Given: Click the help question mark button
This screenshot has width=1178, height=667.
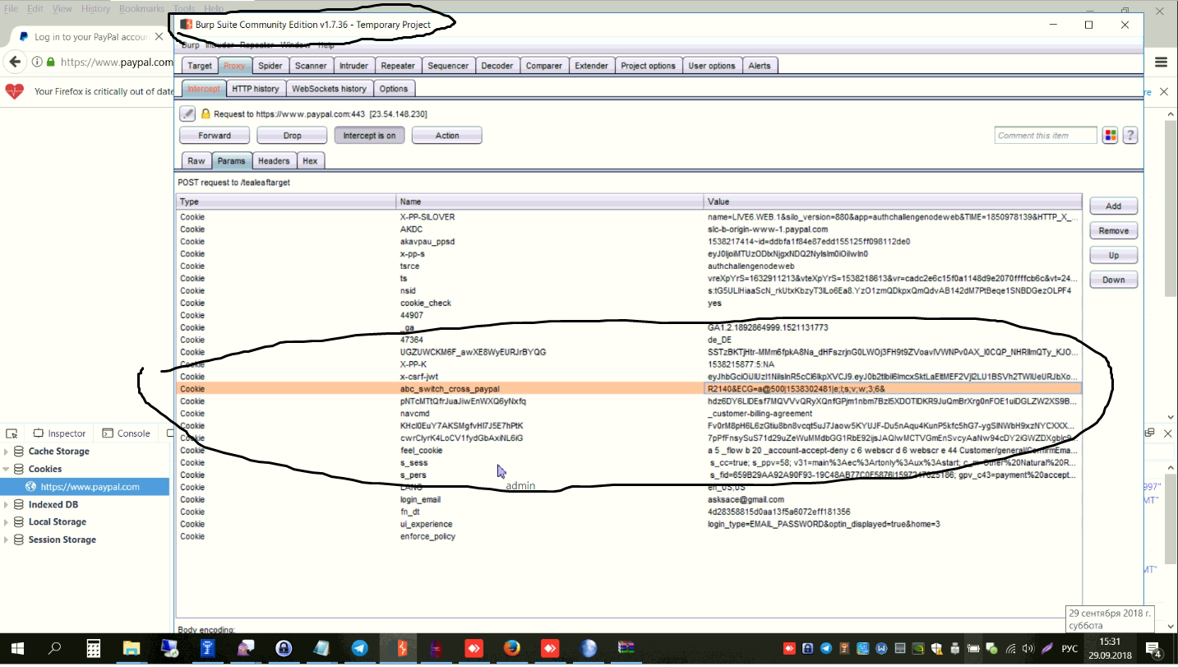Looking at the screenshot, I should tap(1130, 136).
